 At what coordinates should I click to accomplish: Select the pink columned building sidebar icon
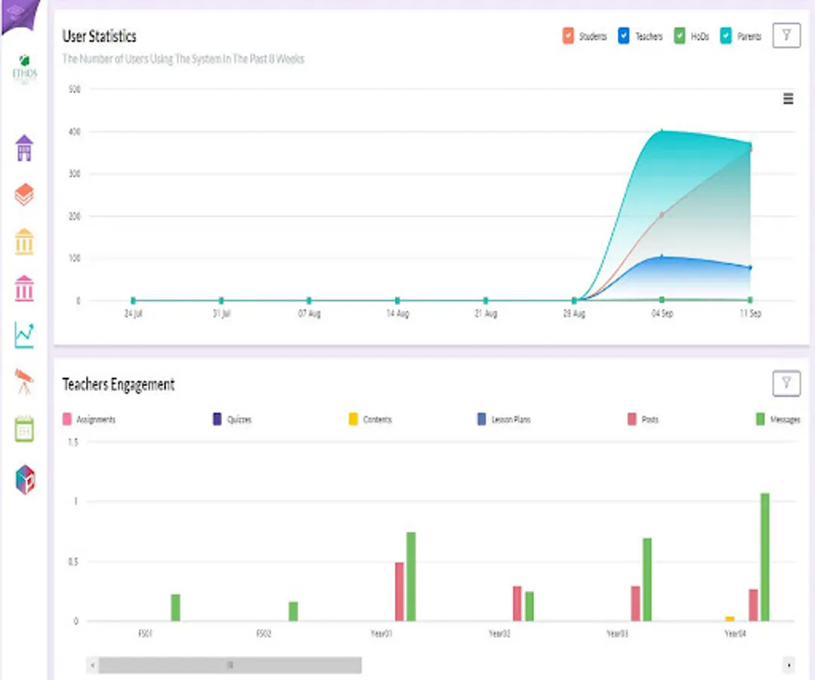pyautogui.click(x=24, y=289)
